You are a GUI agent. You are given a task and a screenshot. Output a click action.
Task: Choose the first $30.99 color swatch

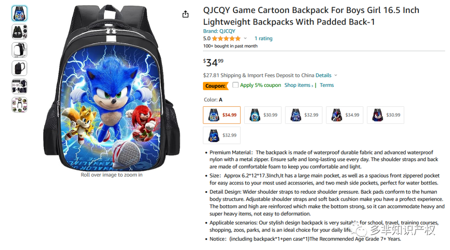pos(262,115)
